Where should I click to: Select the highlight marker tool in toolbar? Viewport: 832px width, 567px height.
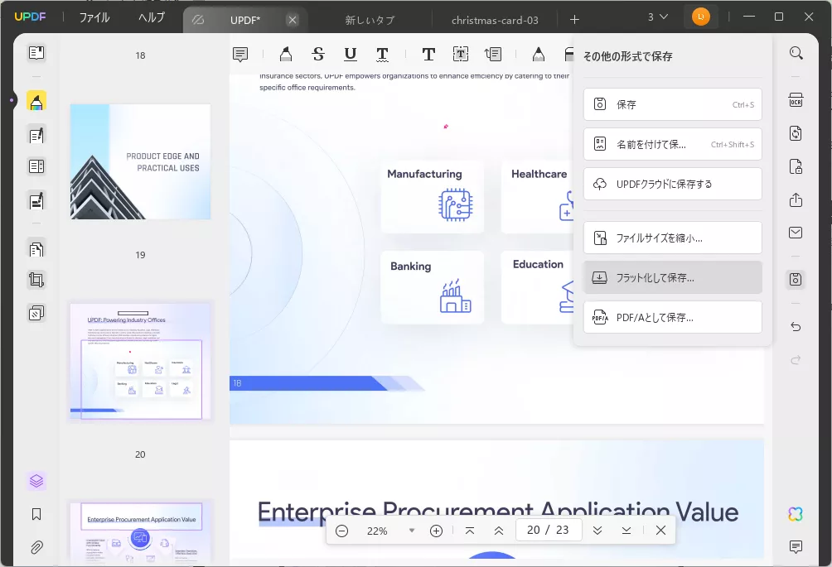tap(285, 54)
